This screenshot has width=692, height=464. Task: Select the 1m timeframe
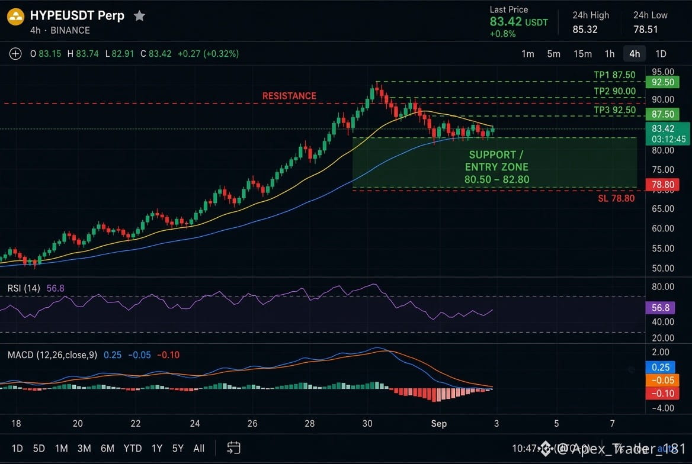pos(527,54)
